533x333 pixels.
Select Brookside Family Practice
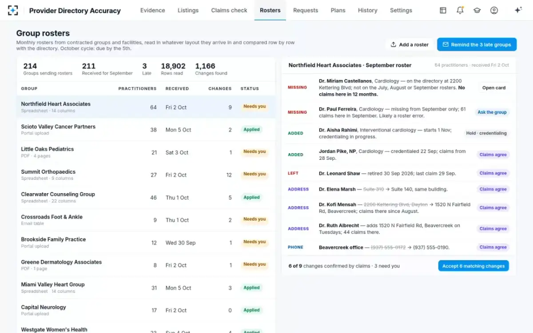click(x=146, y=243)
